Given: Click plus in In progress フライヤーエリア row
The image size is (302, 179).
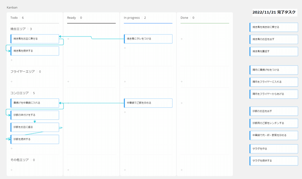Looking at the screenshot, I should (125, 81).
